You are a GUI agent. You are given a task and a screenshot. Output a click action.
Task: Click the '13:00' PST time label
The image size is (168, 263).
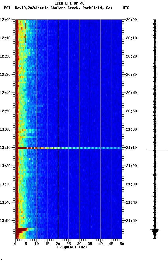point(5,129)
